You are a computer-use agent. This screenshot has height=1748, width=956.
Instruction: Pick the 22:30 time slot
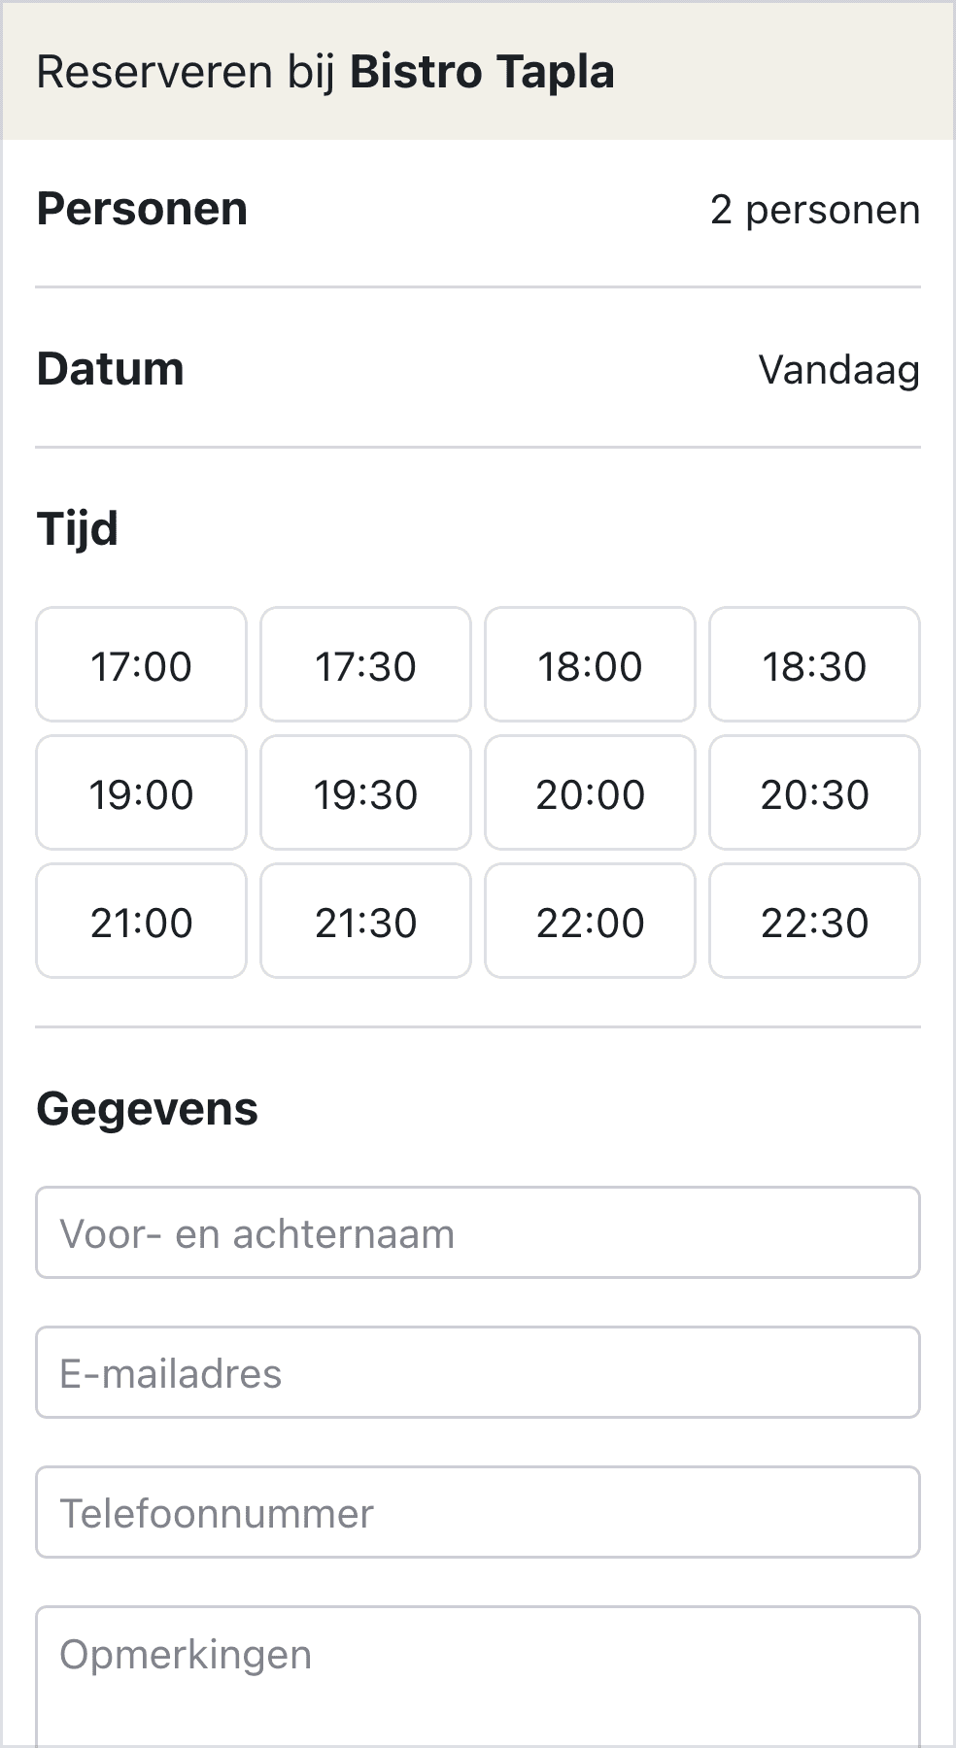click(814, 922)
